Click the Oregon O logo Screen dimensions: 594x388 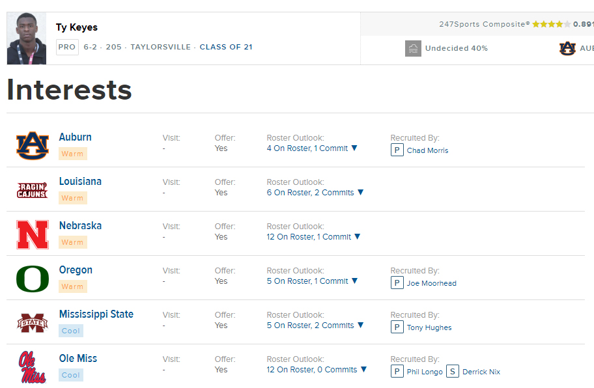tap(33, 279)
